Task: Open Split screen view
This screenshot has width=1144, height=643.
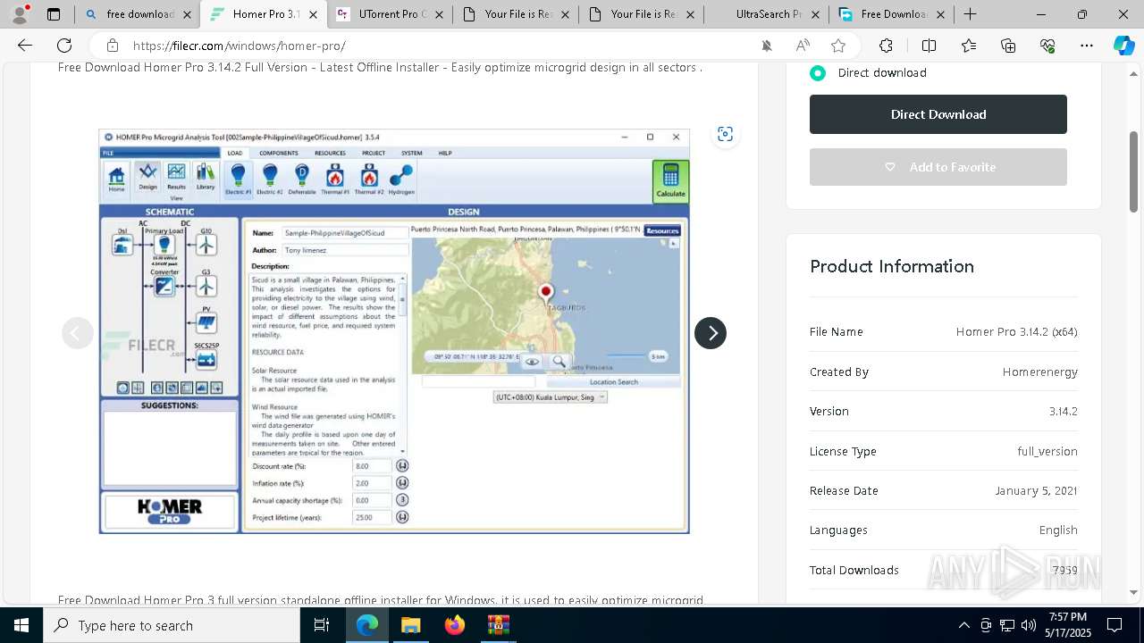Action: pyautogui.click(x=929, y=46)
